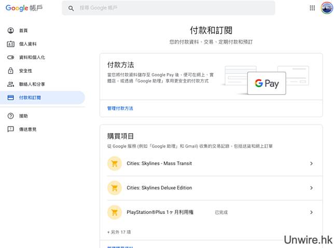
Task: Click the cart icon beside Skylines Deluxe Edition
Action: click(114, 188)
